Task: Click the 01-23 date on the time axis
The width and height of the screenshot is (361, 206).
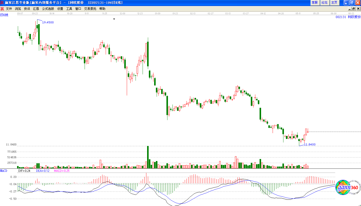Action: click(175, 13)
